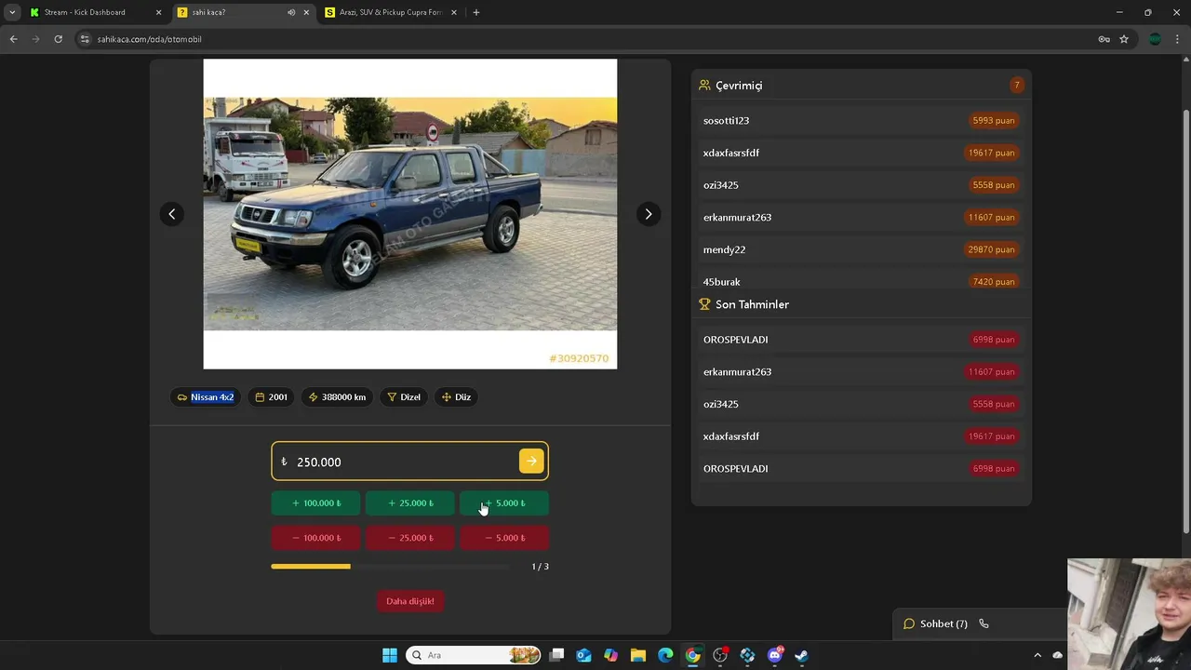Click the 2001 year tag
Viewport: 1191px width, 670px height.
271,397
